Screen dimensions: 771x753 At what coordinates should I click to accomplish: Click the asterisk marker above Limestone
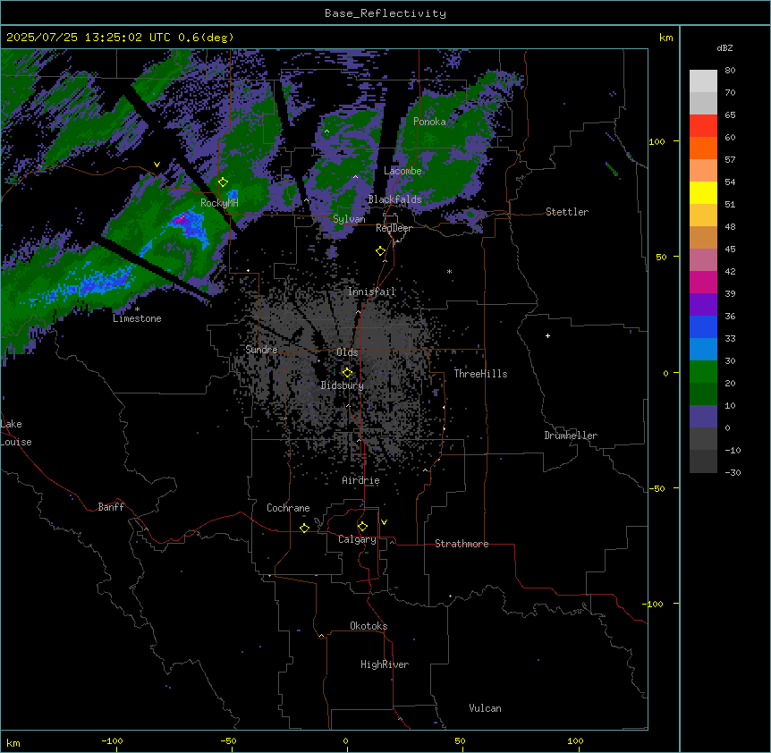coord(137,309)
